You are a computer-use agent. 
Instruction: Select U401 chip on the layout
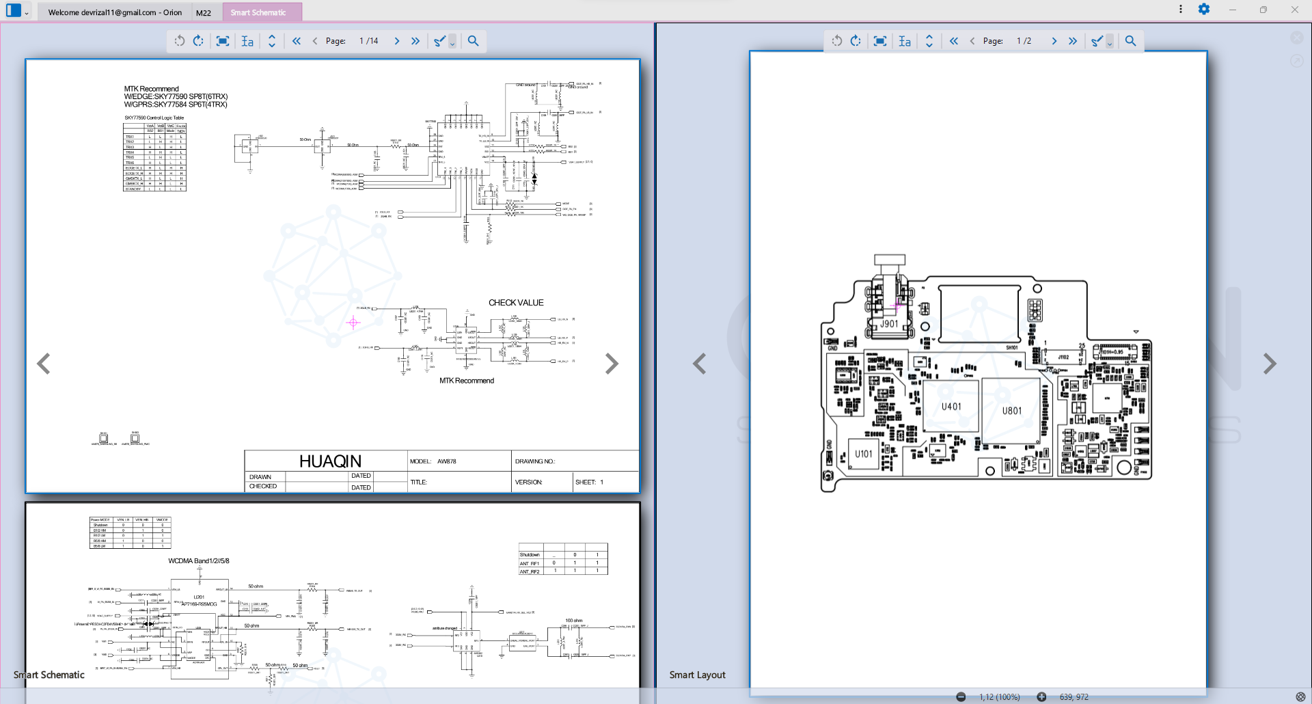951,406
